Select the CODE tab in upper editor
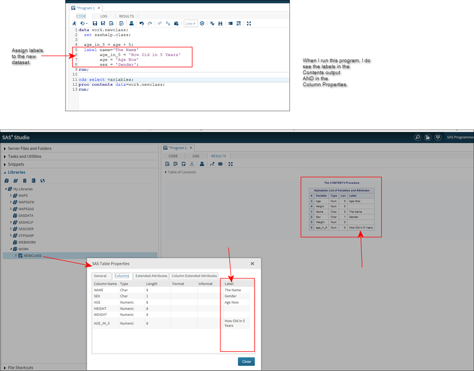The width and height of the screenshot is (474, 371). (x=81, y=16)
